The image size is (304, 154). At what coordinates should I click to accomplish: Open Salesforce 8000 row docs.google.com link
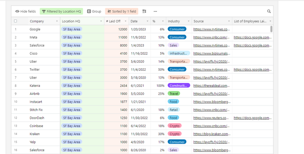(253, 45)
